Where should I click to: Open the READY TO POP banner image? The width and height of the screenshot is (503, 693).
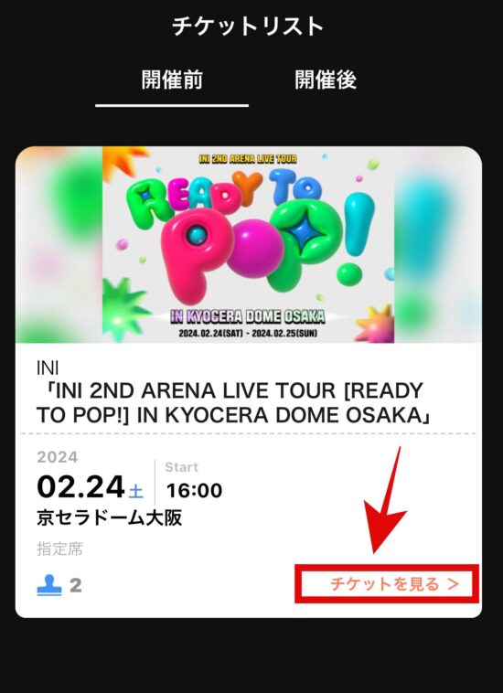(x=249, y=244)
